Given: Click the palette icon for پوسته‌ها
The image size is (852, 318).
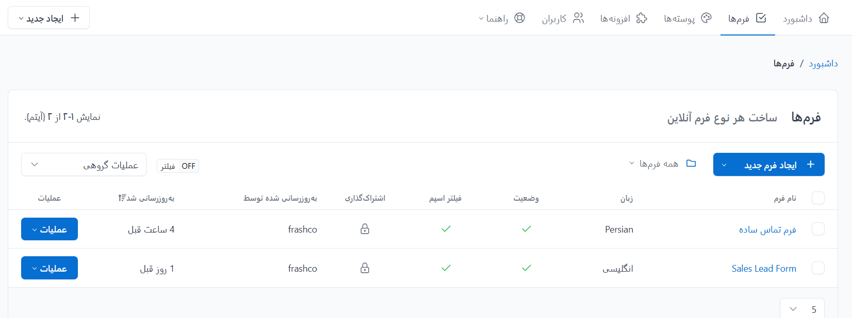Looking at the screenshot, I should click(x=706, y=18).
